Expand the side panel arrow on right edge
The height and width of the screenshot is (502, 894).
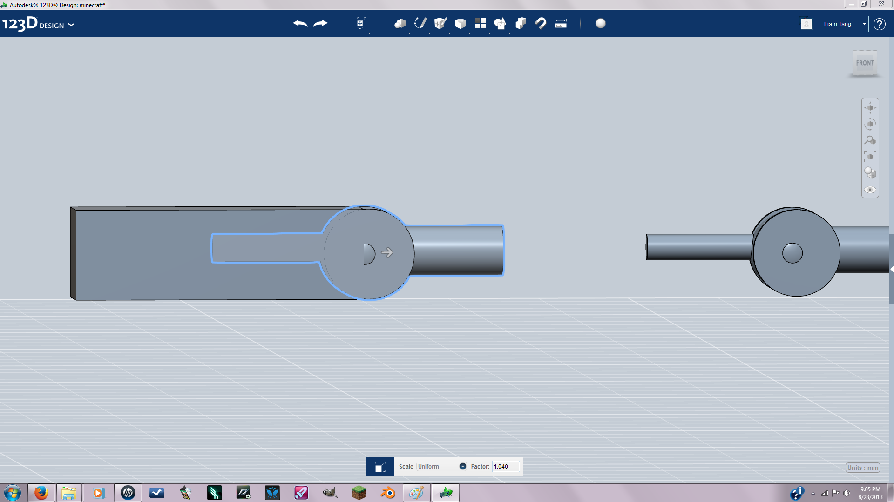click(x=892, y=269)
